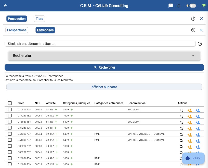This screenshot has width=208, height=168.
Task: Expand legal category 5499 plus icon
Action: pos(72,134)
